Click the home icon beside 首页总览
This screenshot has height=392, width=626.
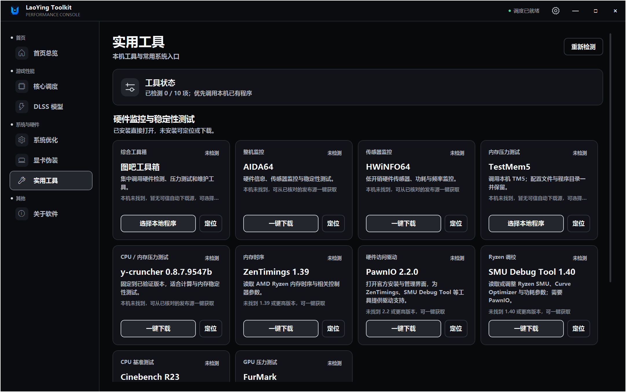coord(22,53)
